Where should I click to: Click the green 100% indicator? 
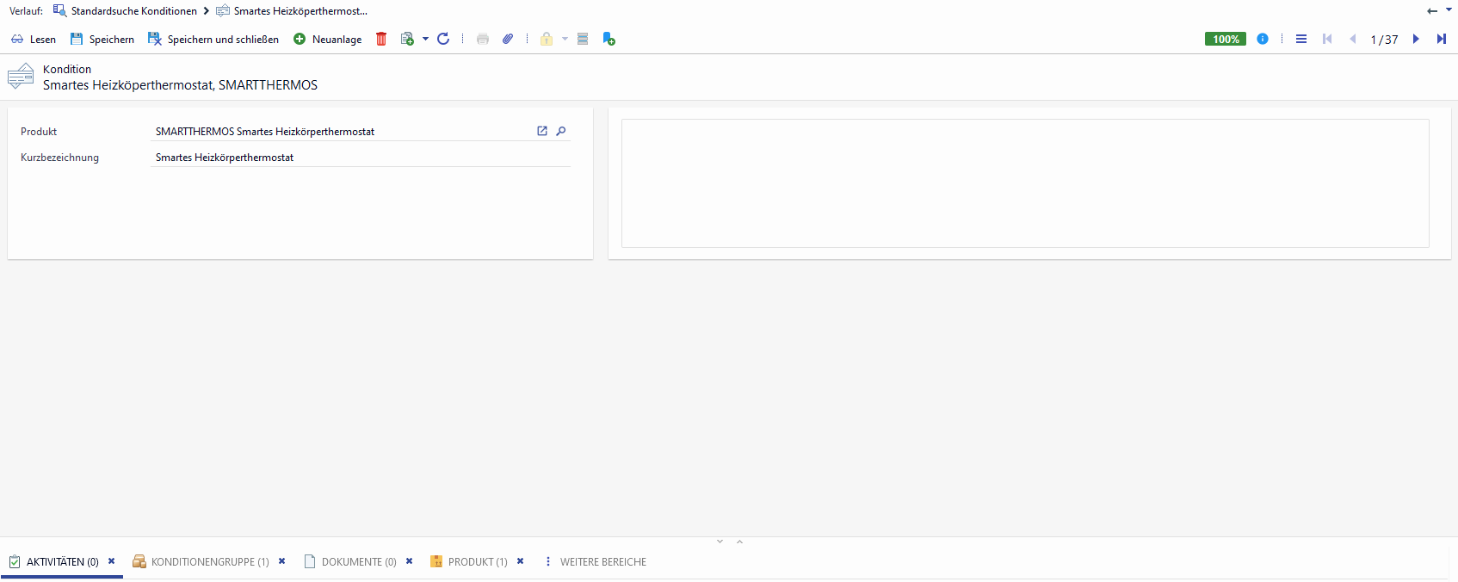[x=1225, y=39]
